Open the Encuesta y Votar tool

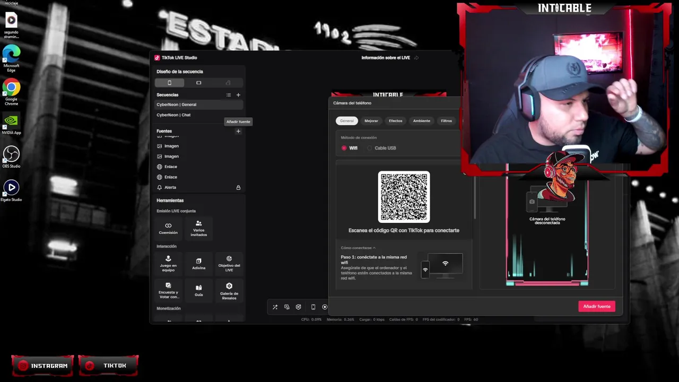coord(168,291)
